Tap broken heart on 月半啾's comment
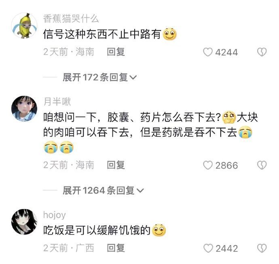279x264 pixels. tap(262, 165)
